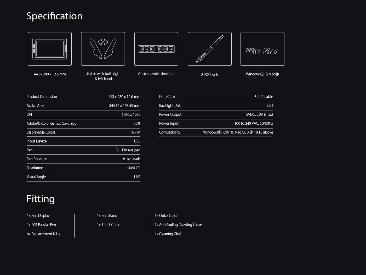Image resolution: width=366 pixels, height=275 pixels.
Task: Collapse the Compatibility row
Action: (216, 132)
